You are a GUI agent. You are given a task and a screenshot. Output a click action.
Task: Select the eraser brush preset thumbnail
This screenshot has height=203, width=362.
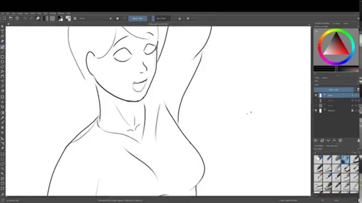click(x=318, y=159)
